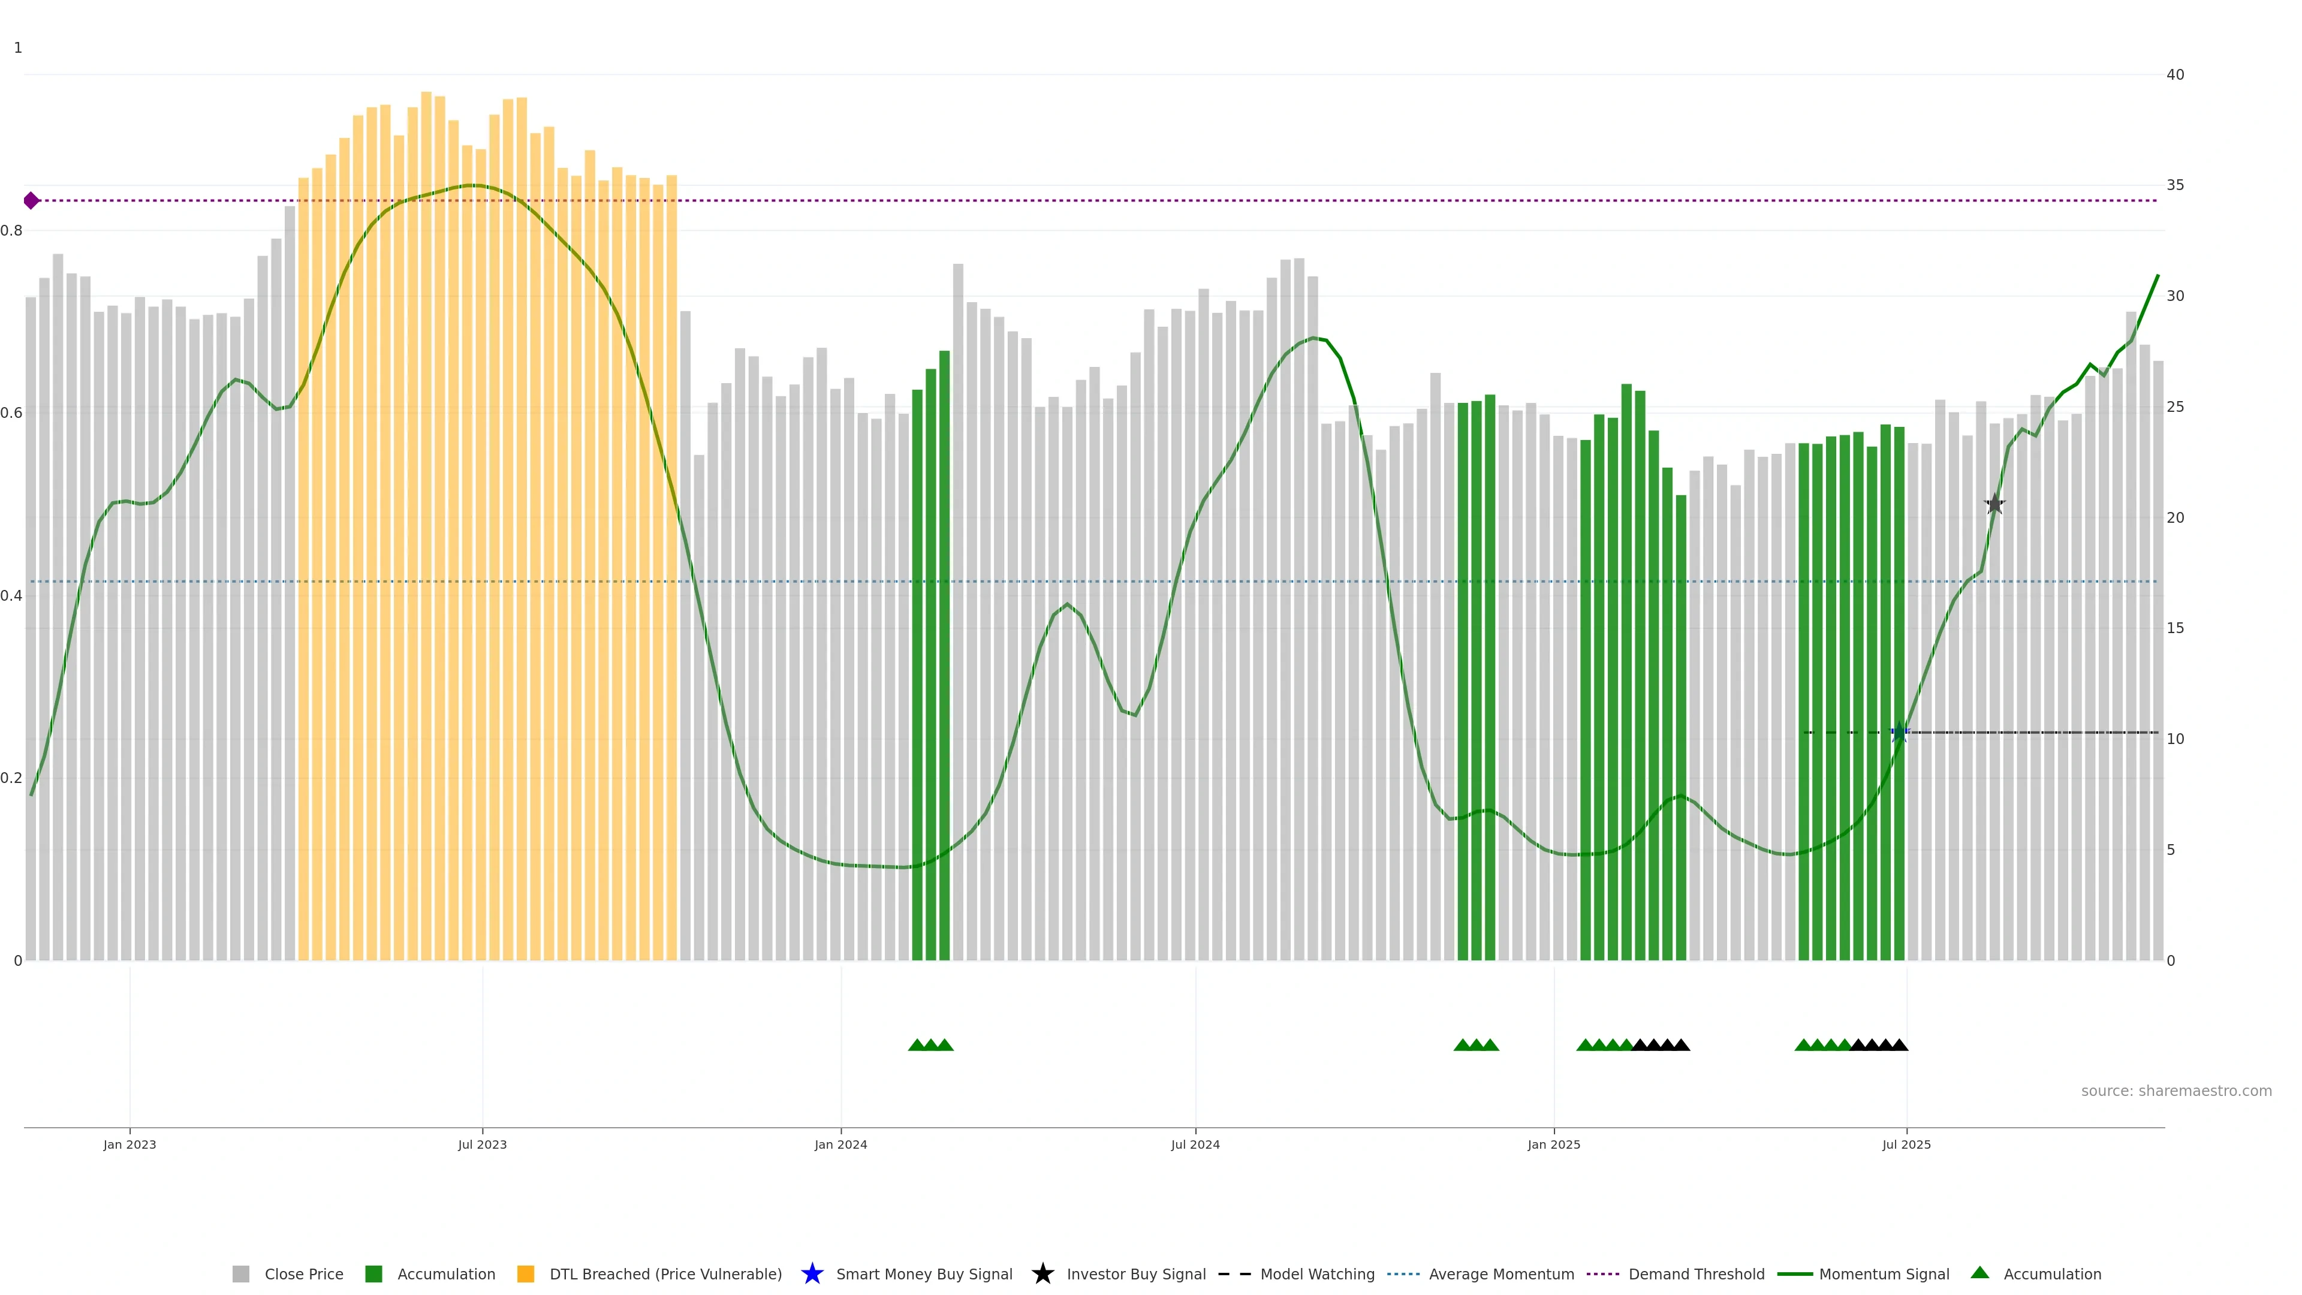The width and height of the screenshot is (2302, 1295).
Task: Hide the Average Momentum line via legend
Action: point(1500,1273)
